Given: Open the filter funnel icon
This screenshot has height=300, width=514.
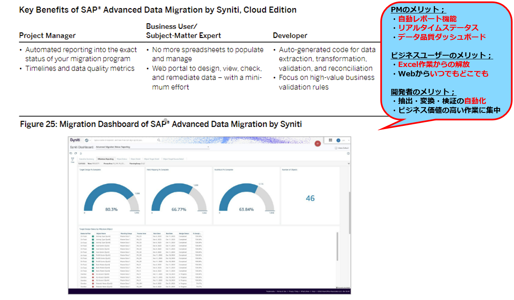Looking at the screenshot, I should pos(72,159).
